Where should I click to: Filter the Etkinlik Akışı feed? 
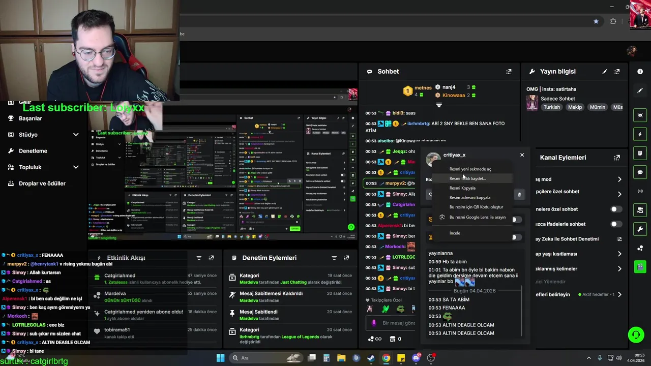tap(199, 258)
